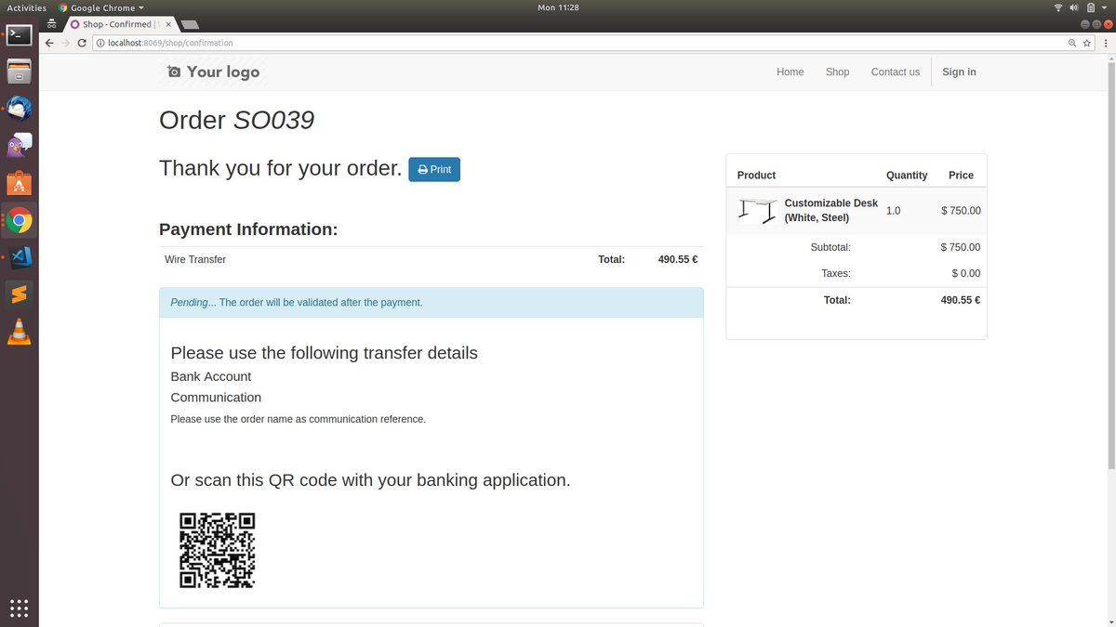Screen dimensions: 1116x627
Task: Open the Contact us page
Action: click(x=895, y=72)
